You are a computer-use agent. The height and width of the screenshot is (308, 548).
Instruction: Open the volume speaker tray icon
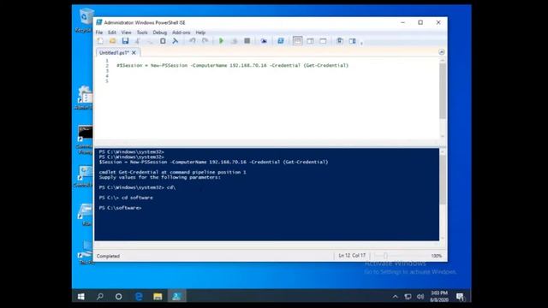[x=420, y=297]
